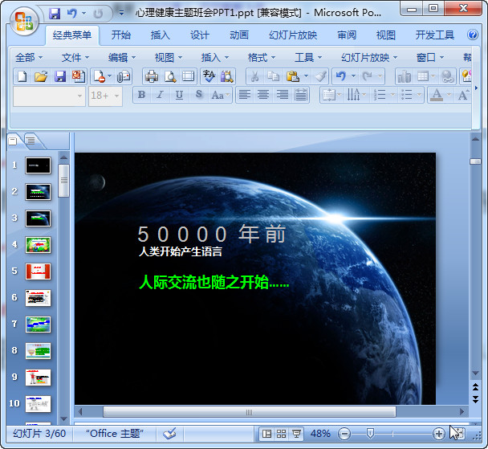Click the zoom slider handle
The width and height of the screenshot is (488, 449).
[370, 433]
